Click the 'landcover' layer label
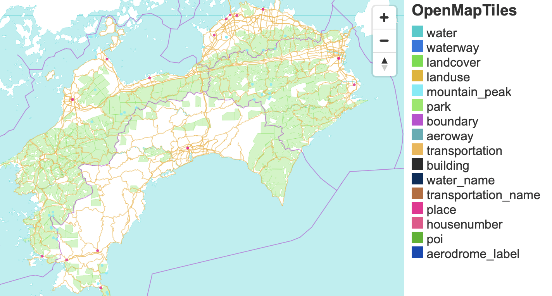552x296 pixels. [454, 62]
